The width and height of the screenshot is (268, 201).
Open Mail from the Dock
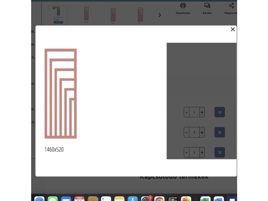pyautogui.click(x=66, y=199)
